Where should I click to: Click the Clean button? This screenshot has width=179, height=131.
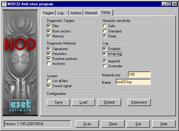point(113,124)
